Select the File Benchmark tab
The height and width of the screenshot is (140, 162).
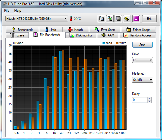click(x=47, y=35)
